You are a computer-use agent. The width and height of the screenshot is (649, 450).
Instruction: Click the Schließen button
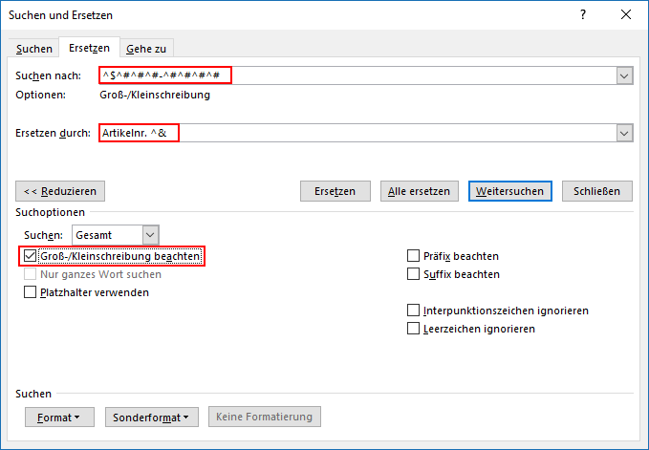[x=596, y=191]
